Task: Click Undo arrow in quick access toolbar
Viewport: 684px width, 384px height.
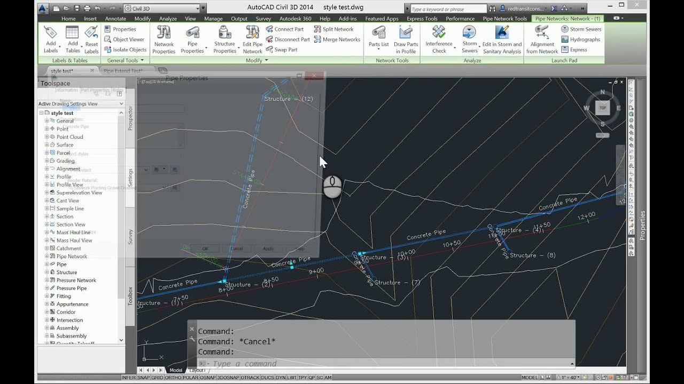Action: (97, 9)
